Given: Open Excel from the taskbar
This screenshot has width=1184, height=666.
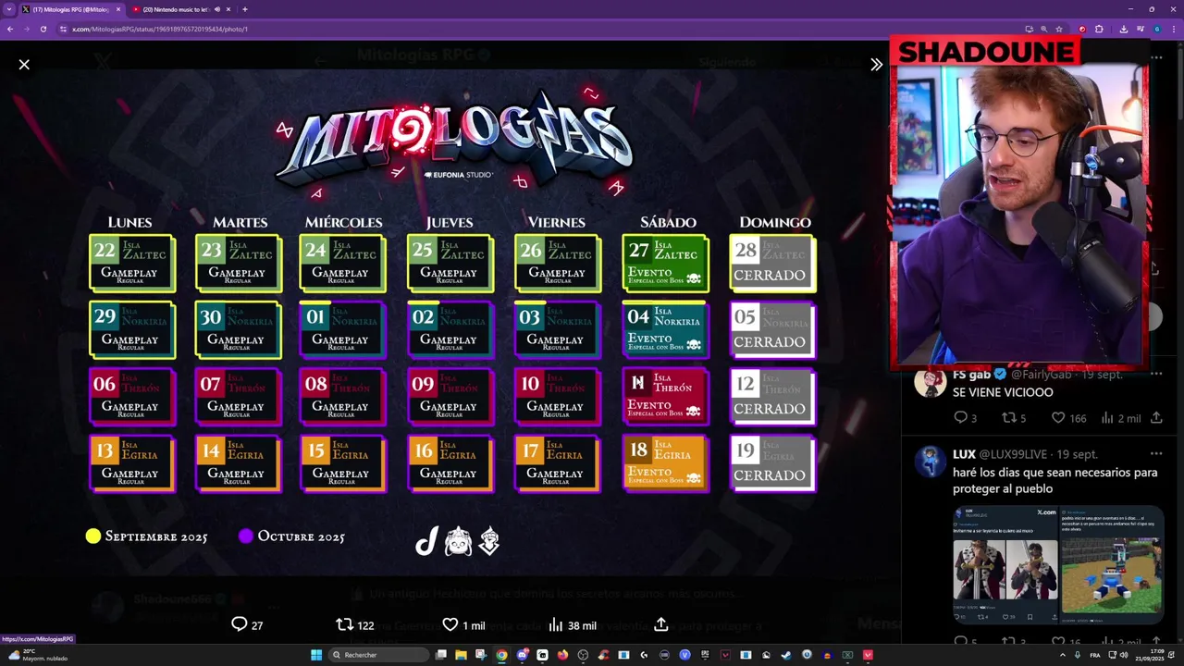Looking at the screenshot, I should [x=847, y=655].
